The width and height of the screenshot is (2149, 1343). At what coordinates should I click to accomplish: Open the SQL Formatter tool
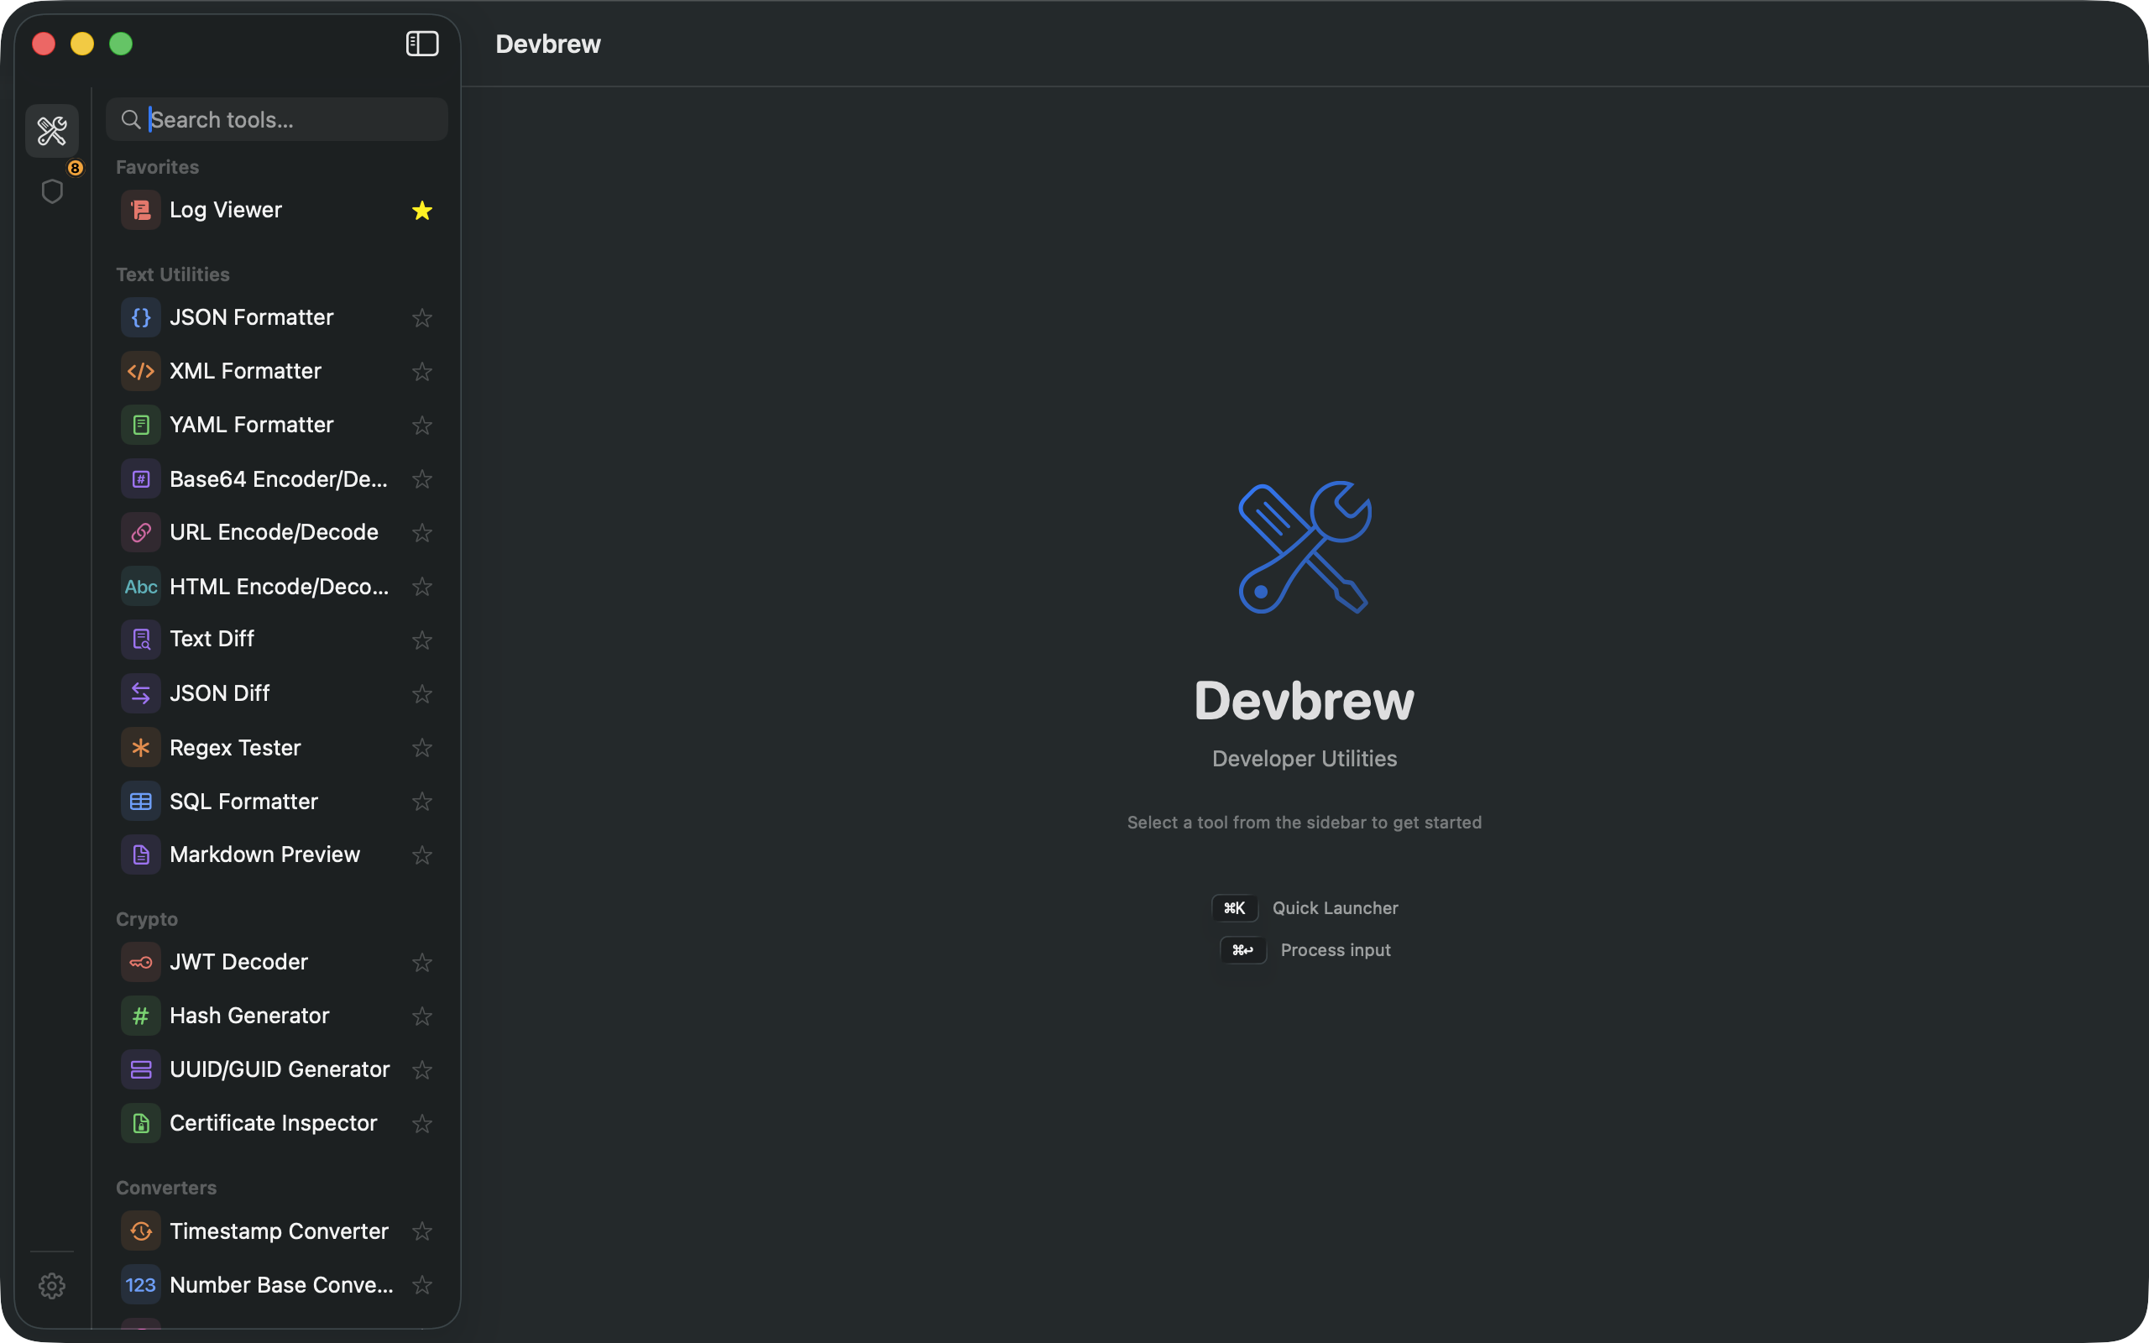(x=243, y=800)
